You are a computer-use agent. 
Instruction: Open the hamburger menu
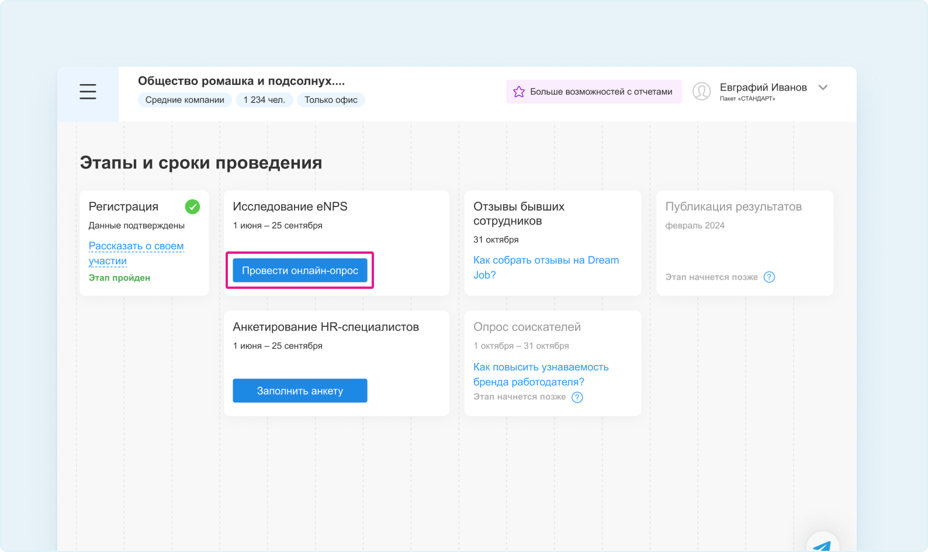coord(88,91)
